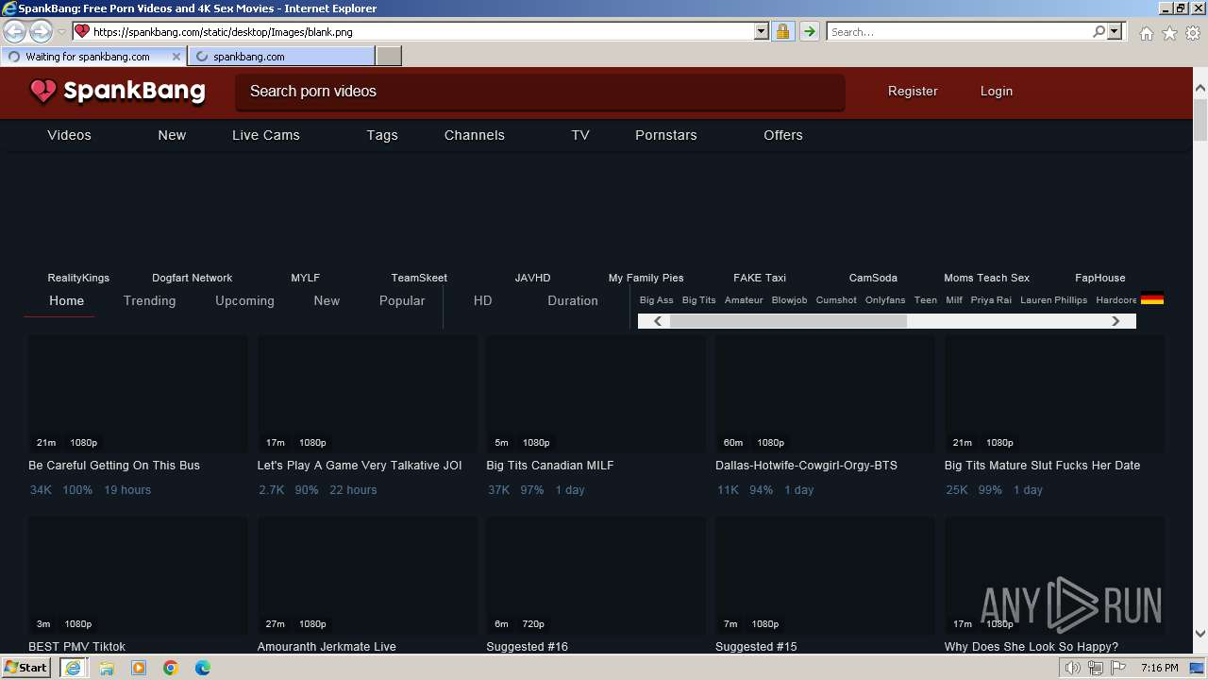Switch to the second spankbang.com tab

click(x=281, y=57)
